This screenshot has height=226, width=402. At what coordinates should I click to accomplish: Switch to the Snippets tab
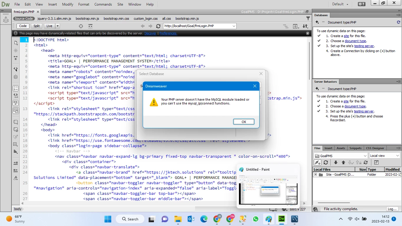point(356,148)
